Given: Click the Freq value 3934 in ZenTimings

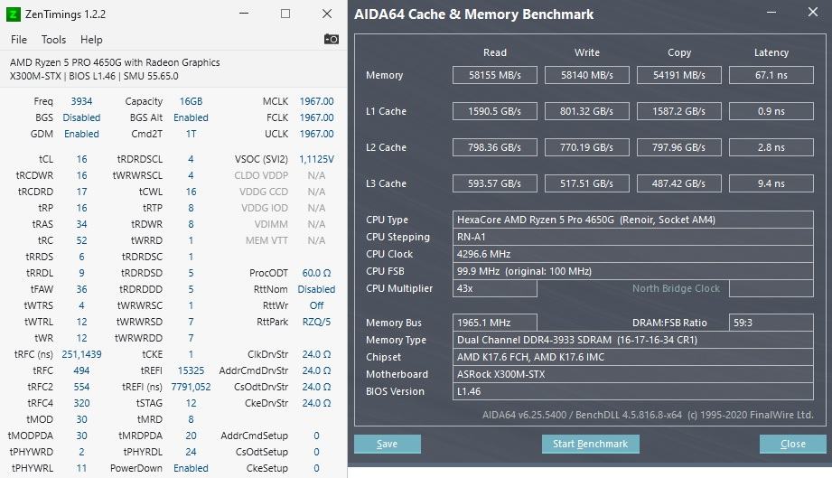Looking at the screenshot, I should coord(81,101).
